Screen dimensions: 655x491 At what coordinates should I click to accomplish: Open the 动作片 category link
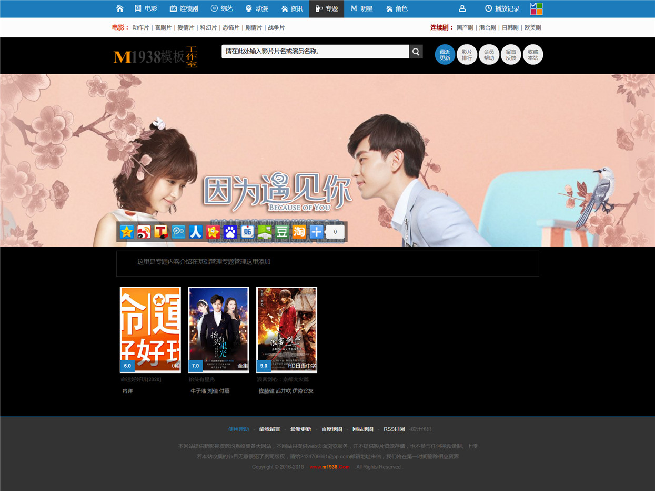[x=140, y=27]
